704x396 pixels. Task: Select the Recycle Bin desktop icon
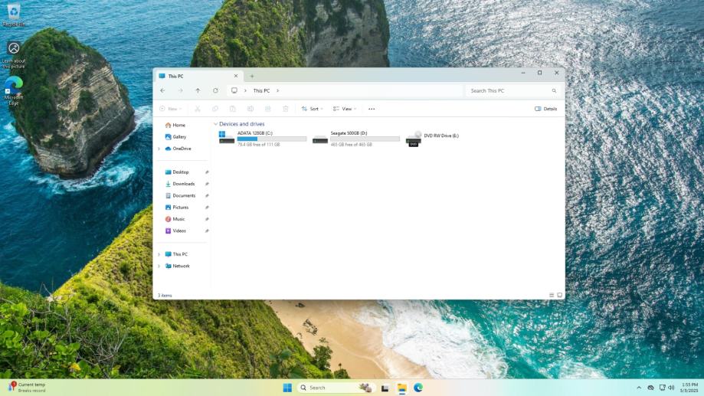(x=14, y=15)
